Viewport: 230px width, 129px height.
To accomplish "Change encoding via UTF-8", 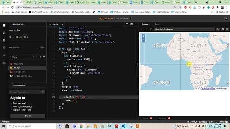I will [x=211, y=122].
